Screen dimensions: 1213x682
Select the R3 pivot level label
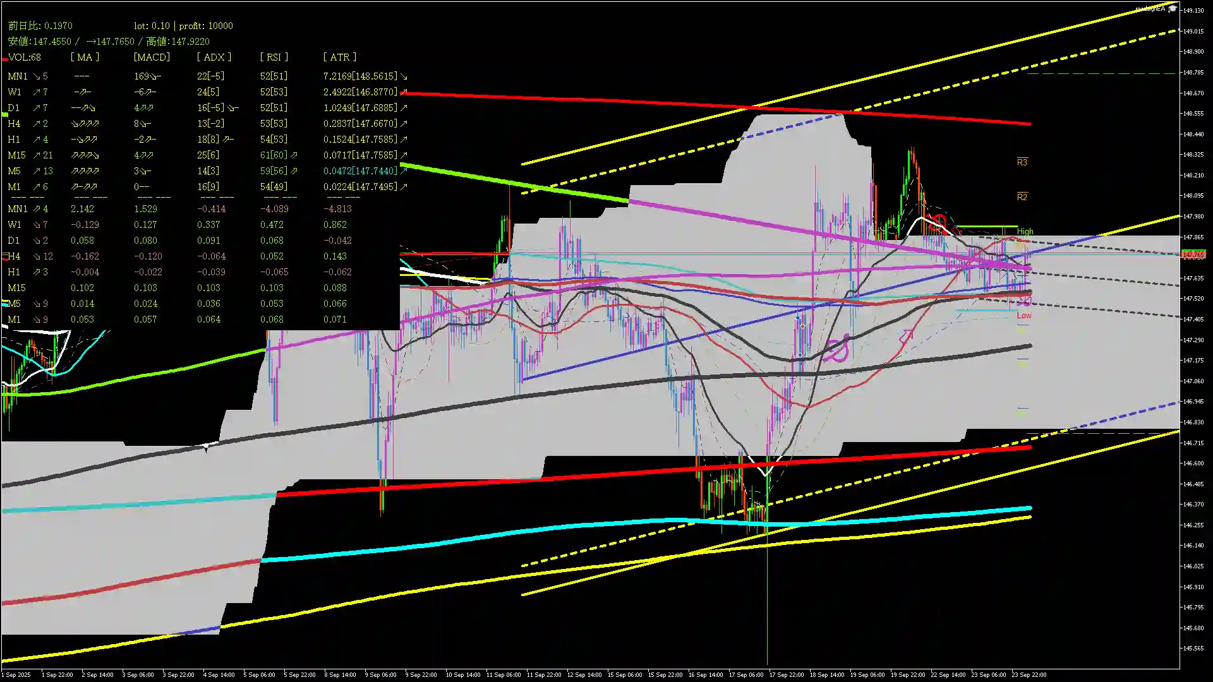[1022, 162]
